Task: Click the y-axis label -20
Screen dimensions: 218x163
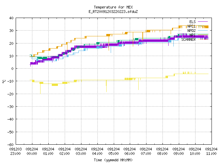Action: [x=11, y=94]
